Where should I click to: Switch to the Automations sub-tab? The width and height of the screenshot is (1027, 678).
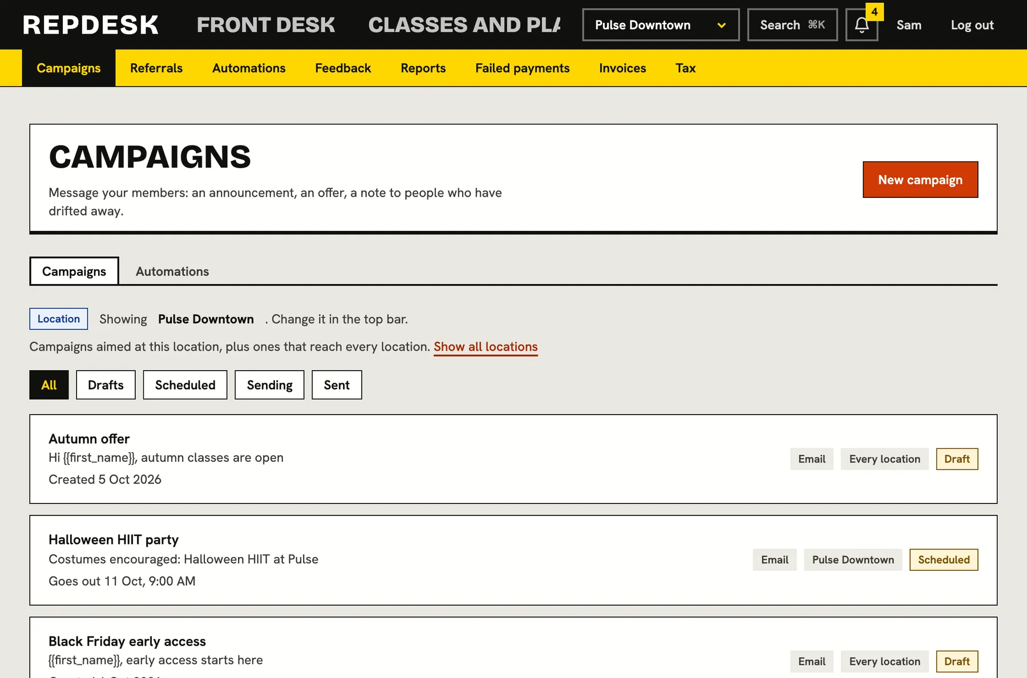click(x=172, y=271)
